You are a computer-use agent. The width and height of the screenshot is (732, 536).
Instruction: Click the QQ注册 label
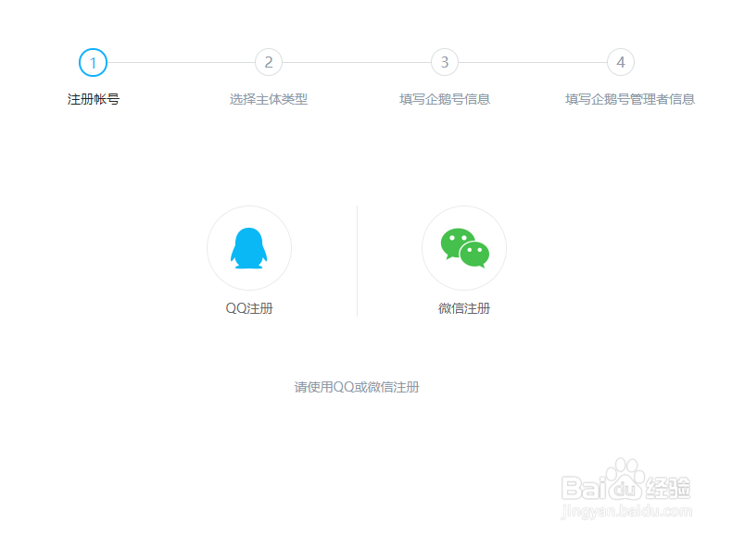click(x=249, y=308)
